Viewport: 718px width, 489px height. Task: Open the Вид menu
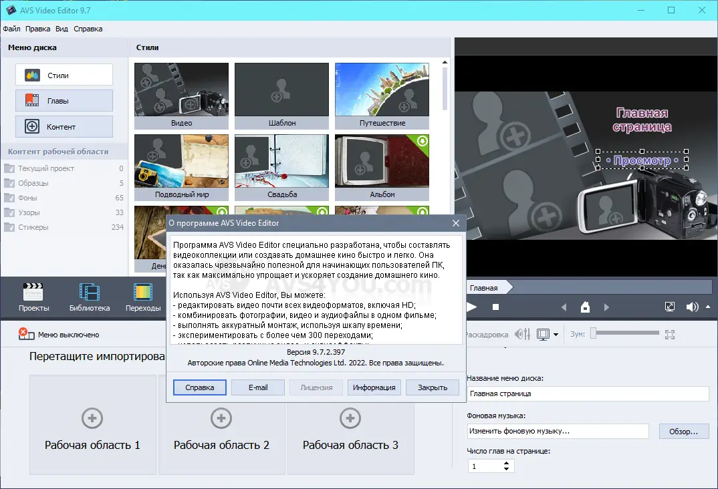(x=62, y=29)
